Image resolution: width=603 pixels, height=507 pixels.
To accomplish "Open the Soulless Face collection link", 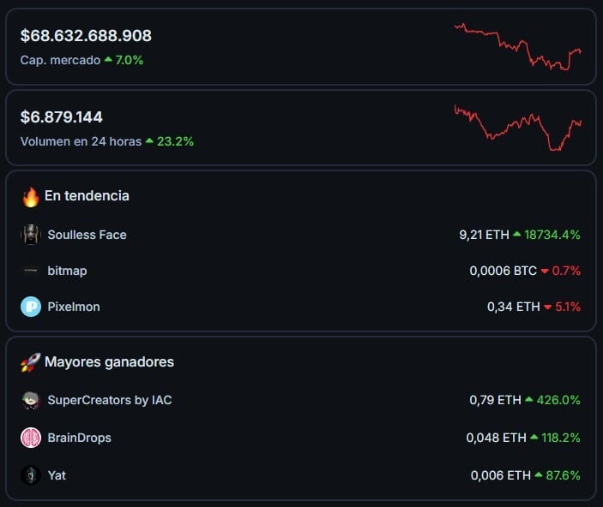I will (87, 235).
